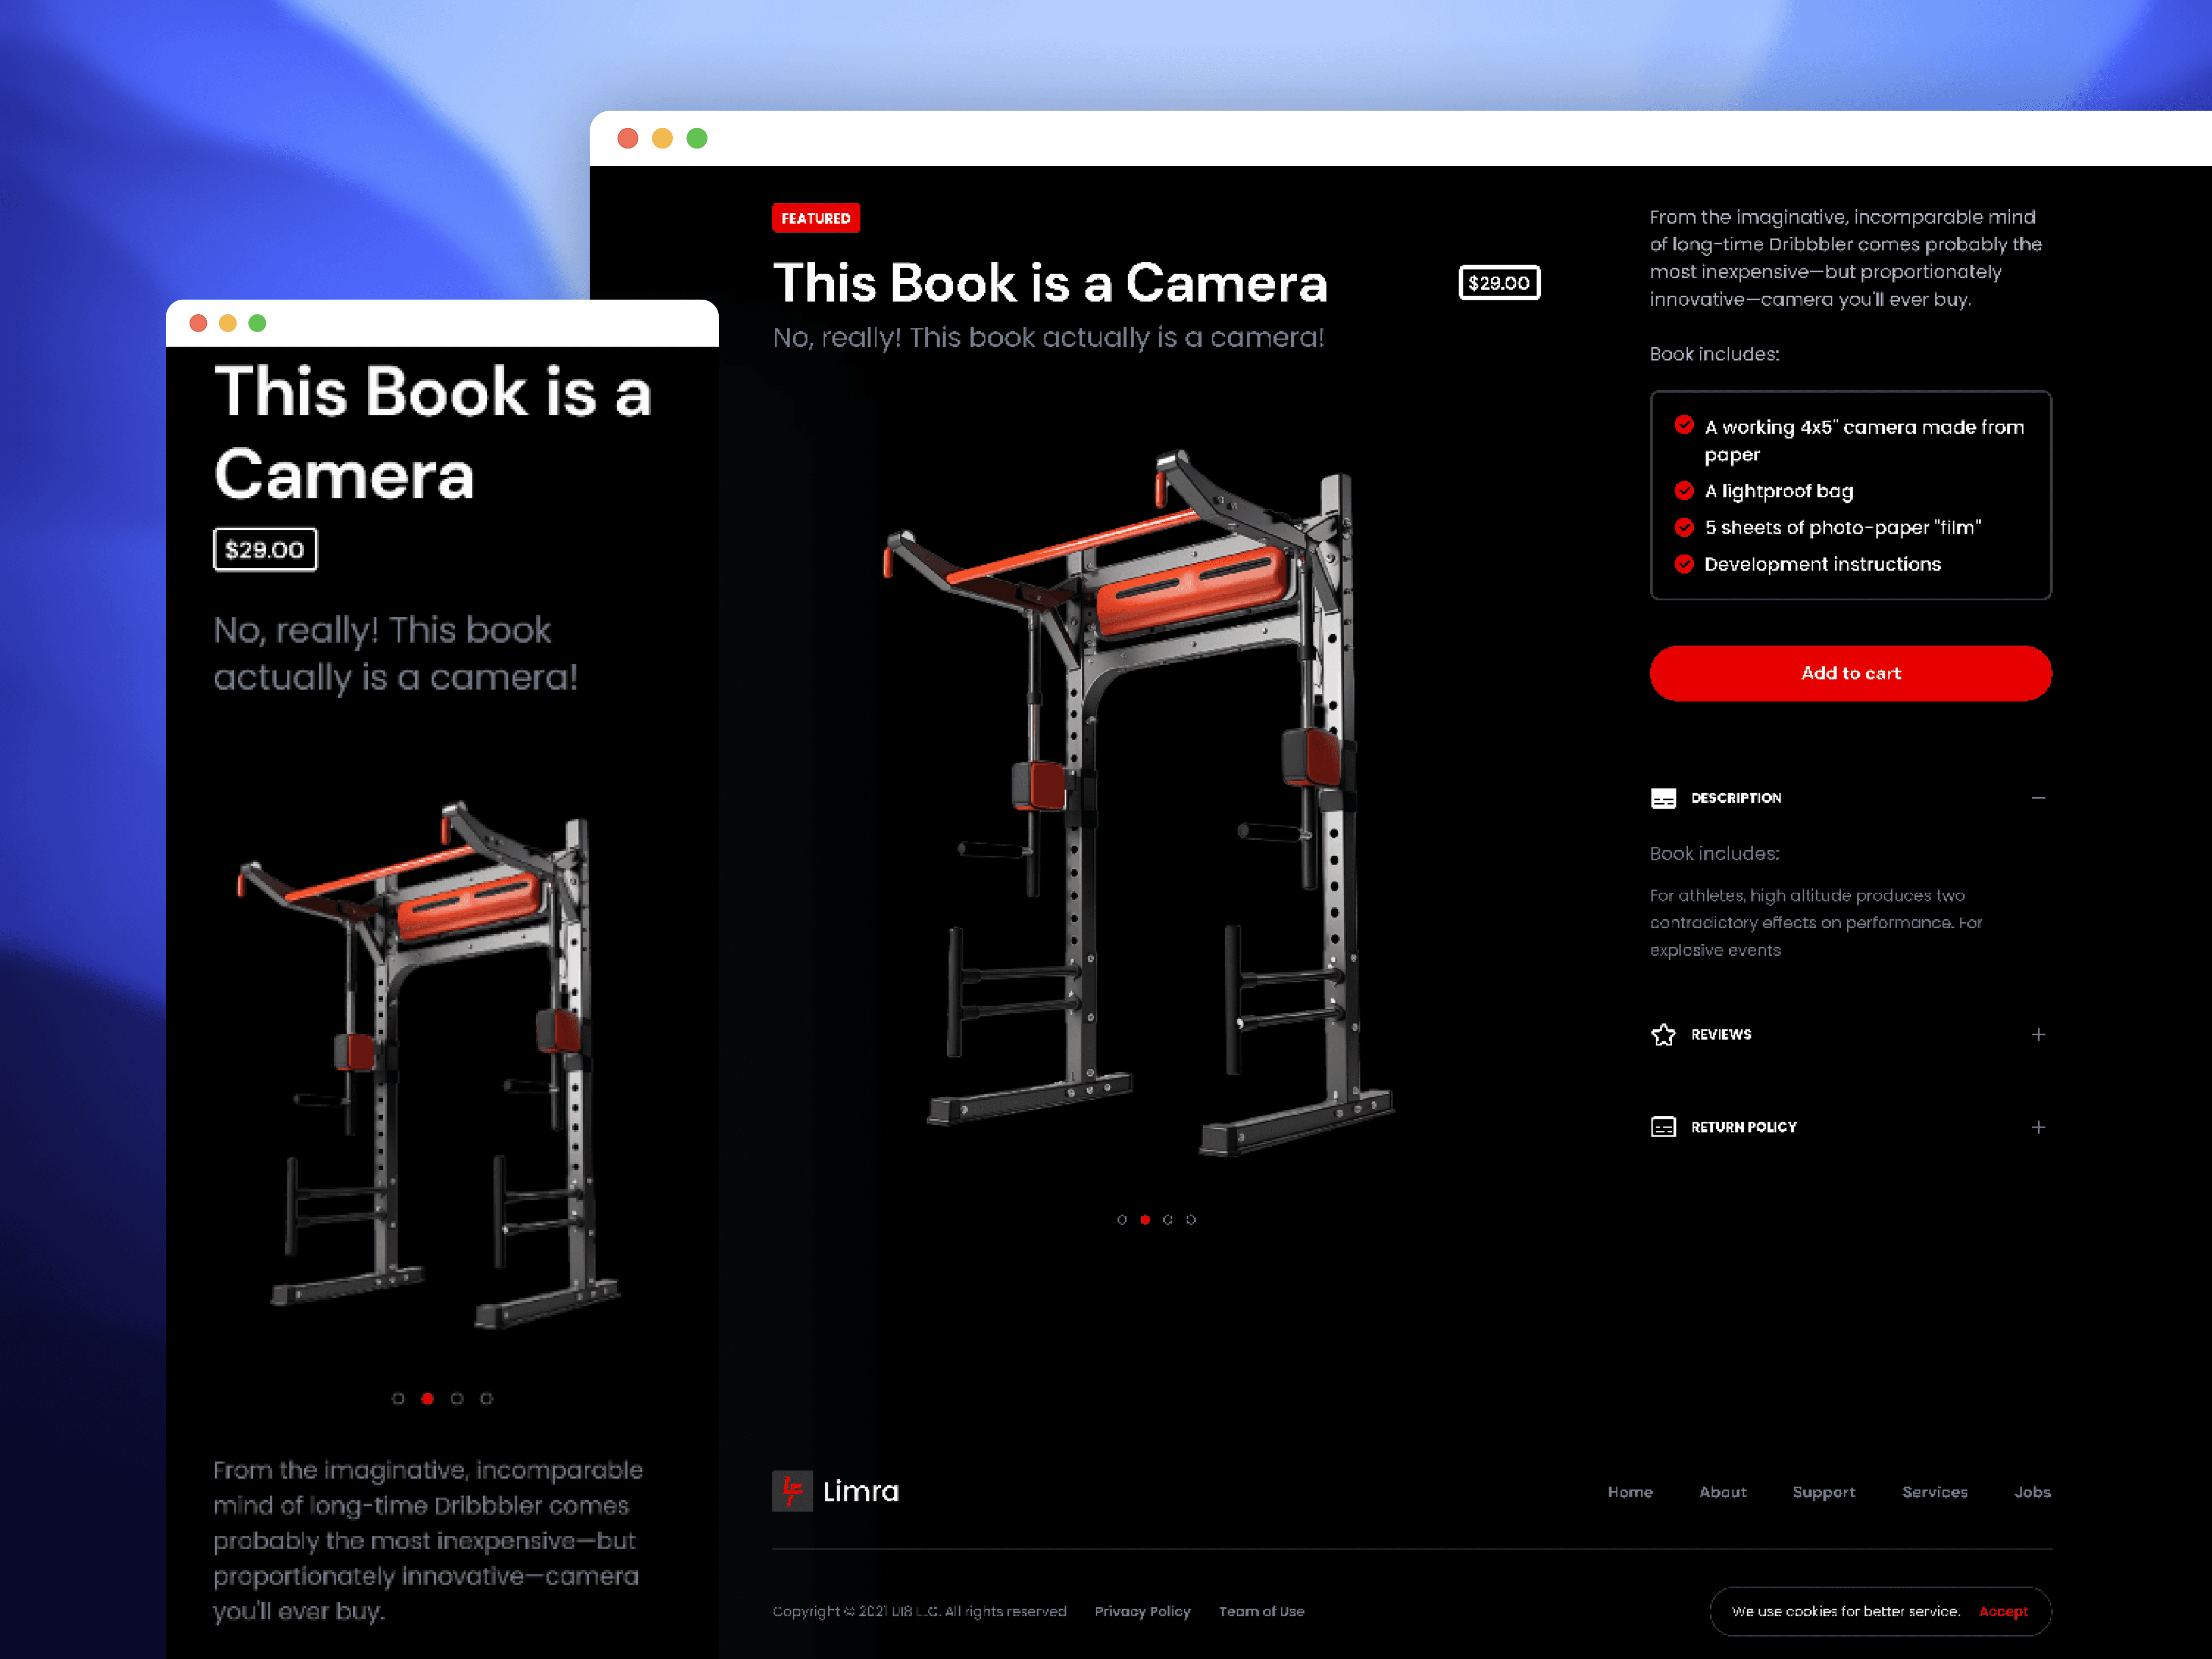This screenshot has height=1659, width=2212.
Task: Accept cookies via the Accept link
Action: (2003, 1611)
